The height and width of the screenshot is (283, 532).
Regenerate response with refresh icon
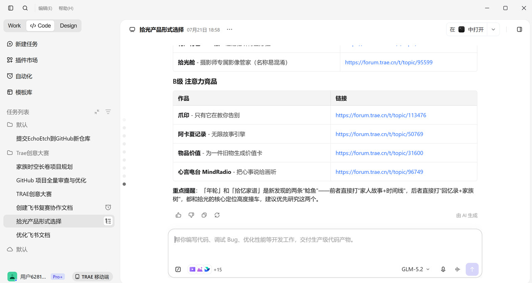click(x=217, y=215)
